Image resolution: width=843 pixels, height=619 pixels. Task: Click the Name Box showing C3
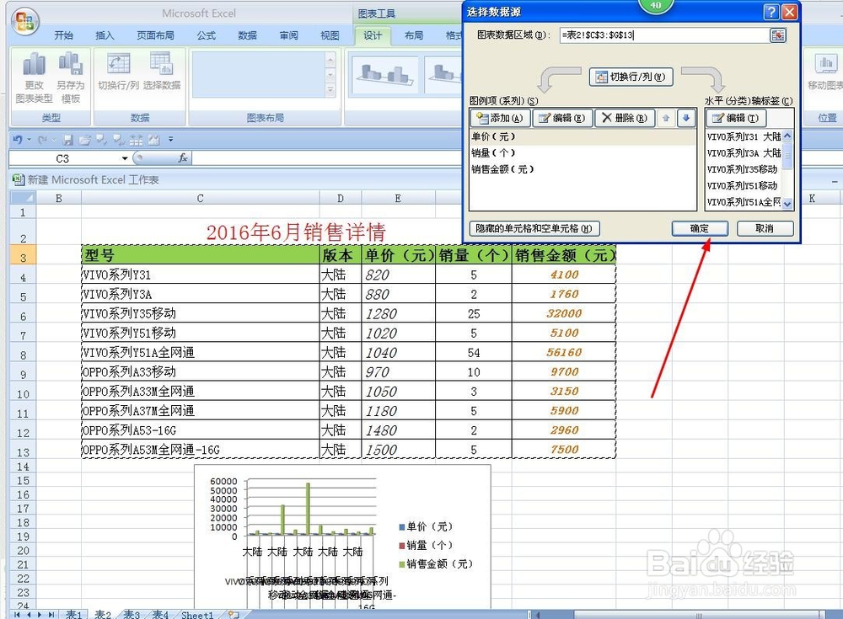tap(64, 158)
